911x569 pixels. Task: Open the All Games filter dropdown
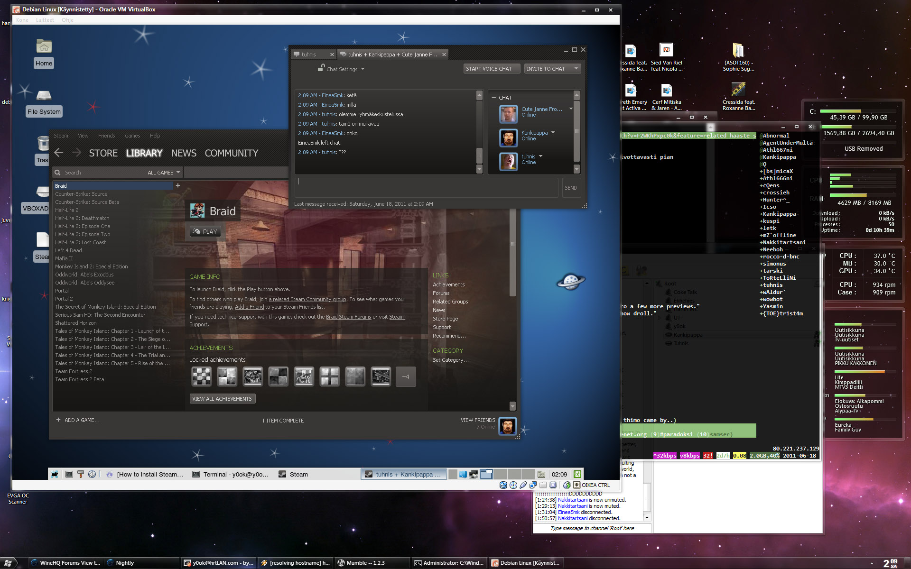[x=164, y=173]
